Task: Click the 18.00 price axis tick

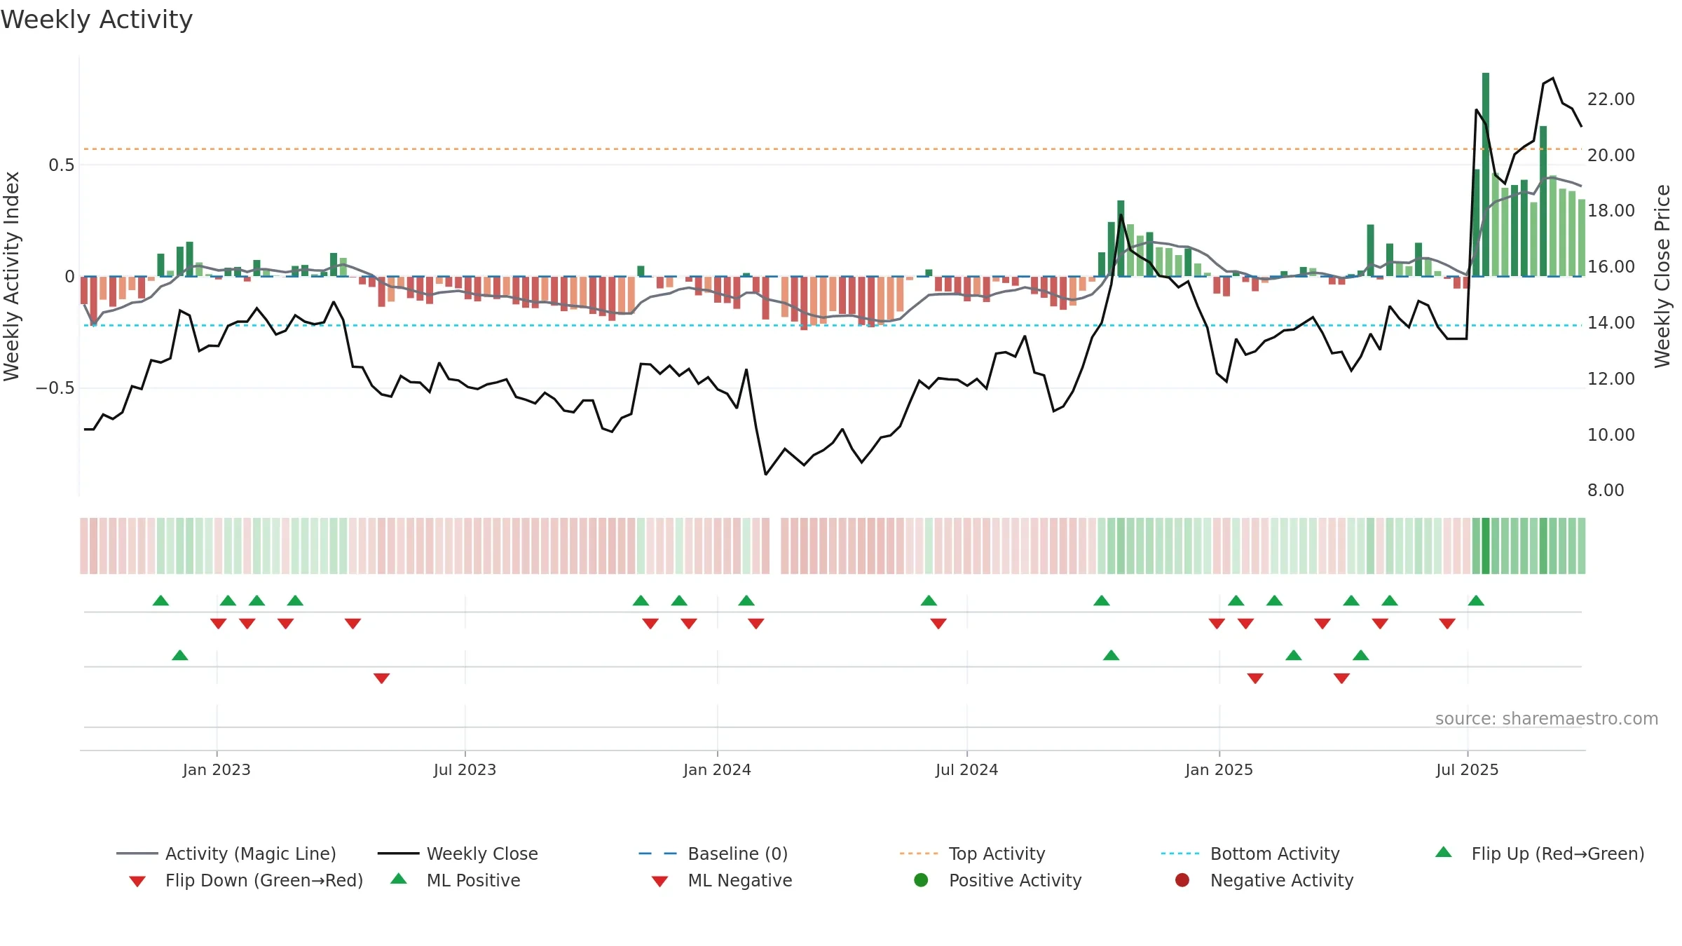Action: [x=1611, y=210]
